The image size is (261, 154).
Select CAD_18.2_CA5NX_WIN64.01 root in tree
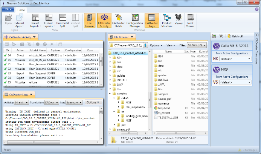128,53
